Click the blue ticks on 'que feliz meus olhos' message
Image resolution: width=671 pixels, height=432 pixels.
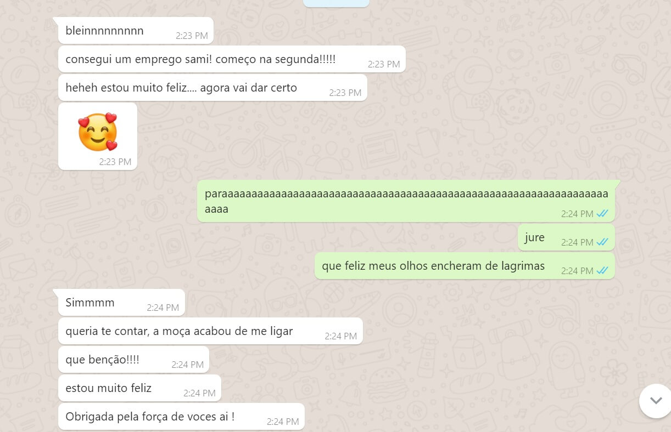tap(602, 270)
